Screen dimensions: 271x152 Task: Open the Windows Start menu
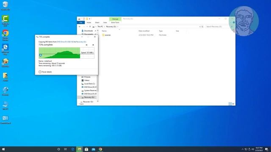click(3, 149)
